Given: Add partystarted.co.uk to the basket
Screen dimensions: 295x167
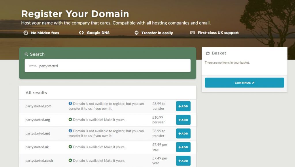Looking at the screenshot, I should click(183, 161).
